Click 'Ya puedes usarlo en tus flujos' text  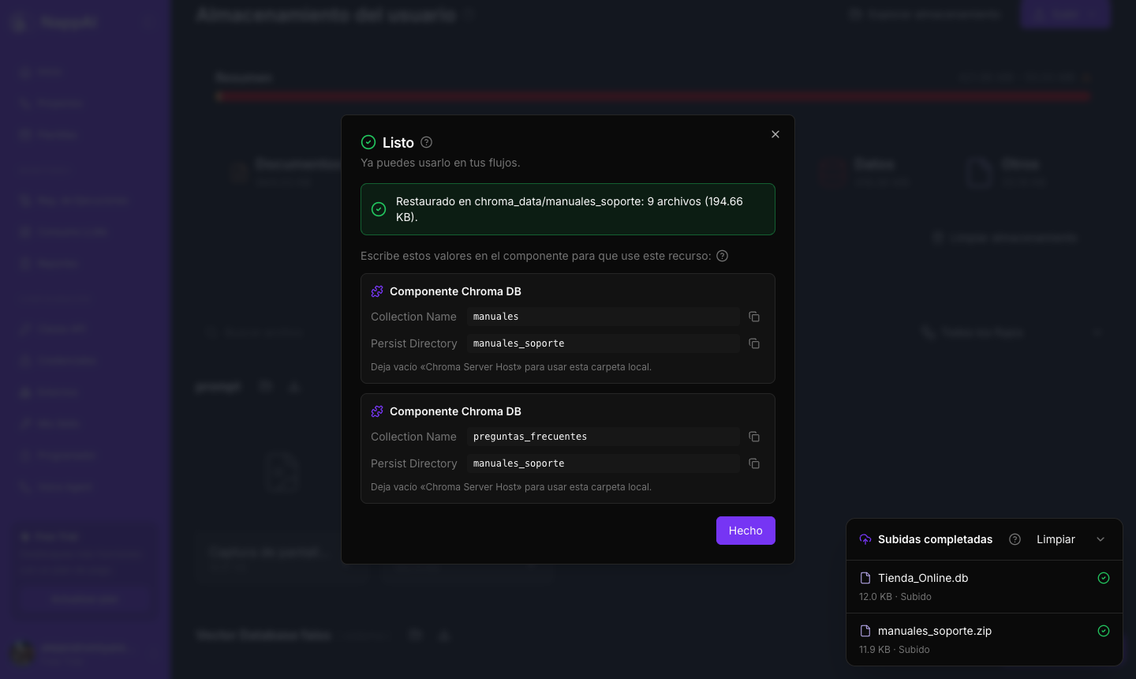440,163
